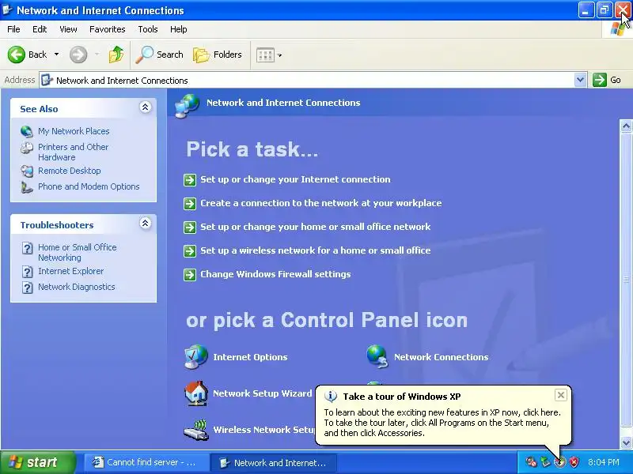Screen dimensions: 633x474
Task: Open Printers and Other Hardware link
Action: (x=73, y=152)
